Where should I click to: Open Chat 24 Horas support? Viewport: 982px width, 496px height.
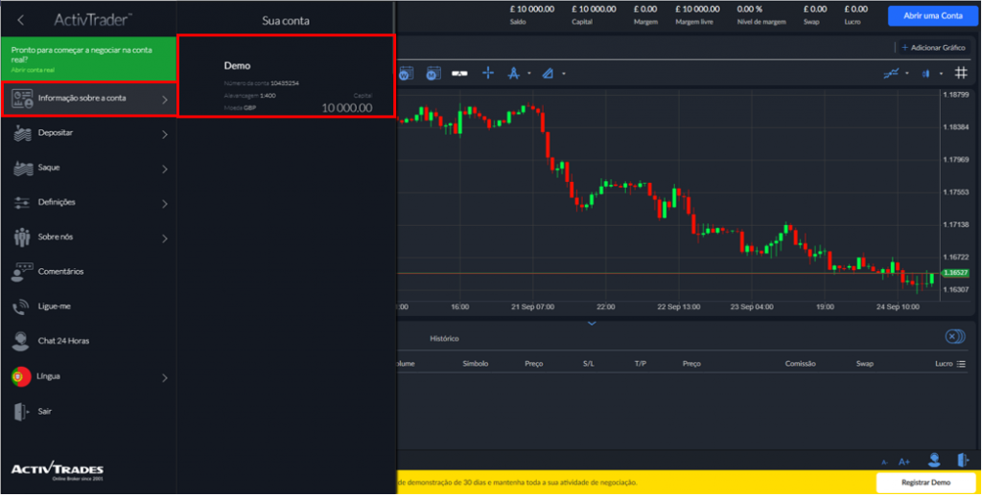[89, 342]
